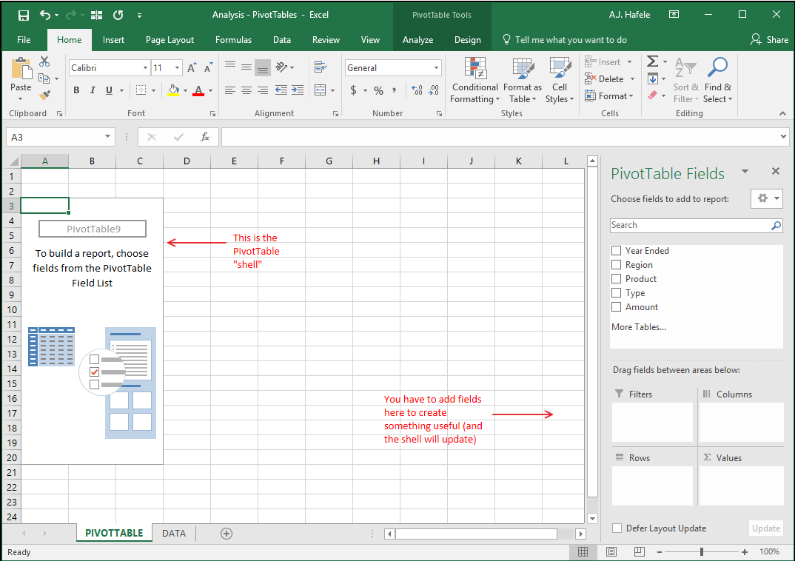
Task: Click the More Tables... link
Action: 638,327
